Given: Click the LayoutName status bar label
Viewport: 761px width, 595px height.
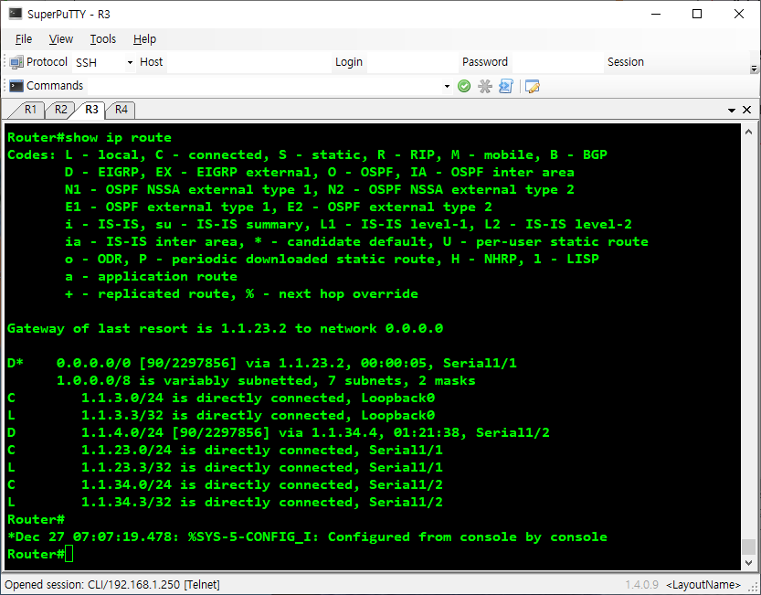Looking at the screenshot, I should pos(703,585).
